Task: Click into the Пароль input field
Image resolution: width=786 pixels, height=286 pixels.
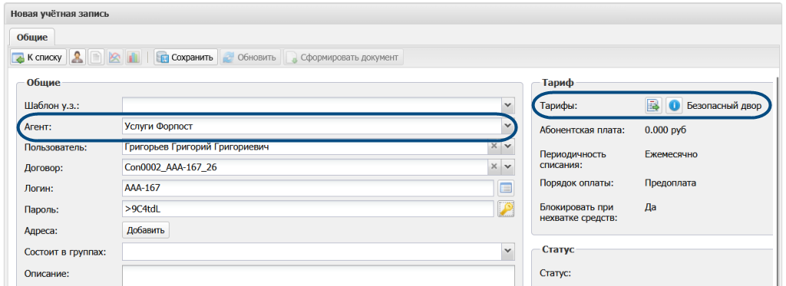Action: pyautogui.click(x=309, y=209)
